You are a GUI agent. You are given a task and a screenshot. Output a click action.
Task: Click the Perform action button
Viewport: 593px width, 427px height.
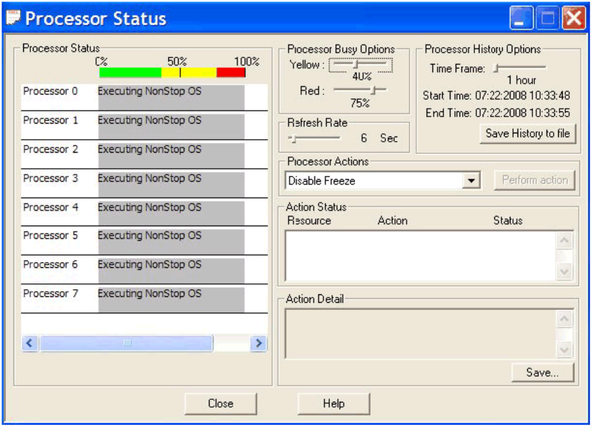[x=534, y=180]
